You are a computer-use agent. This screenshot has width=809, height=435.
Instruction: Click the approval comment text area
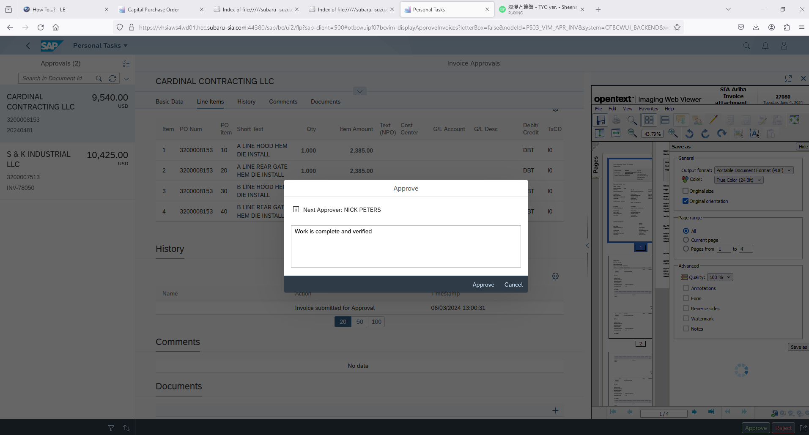point(406,246)
